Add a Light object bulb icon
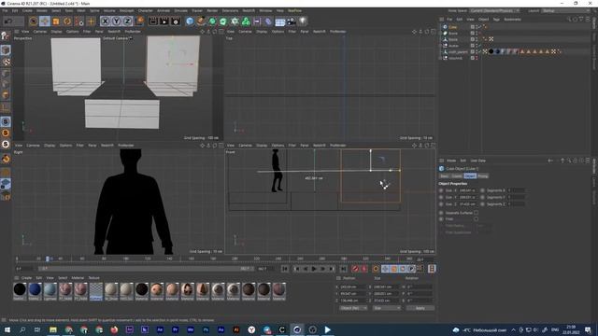The image size is (598, 336). 303,21
